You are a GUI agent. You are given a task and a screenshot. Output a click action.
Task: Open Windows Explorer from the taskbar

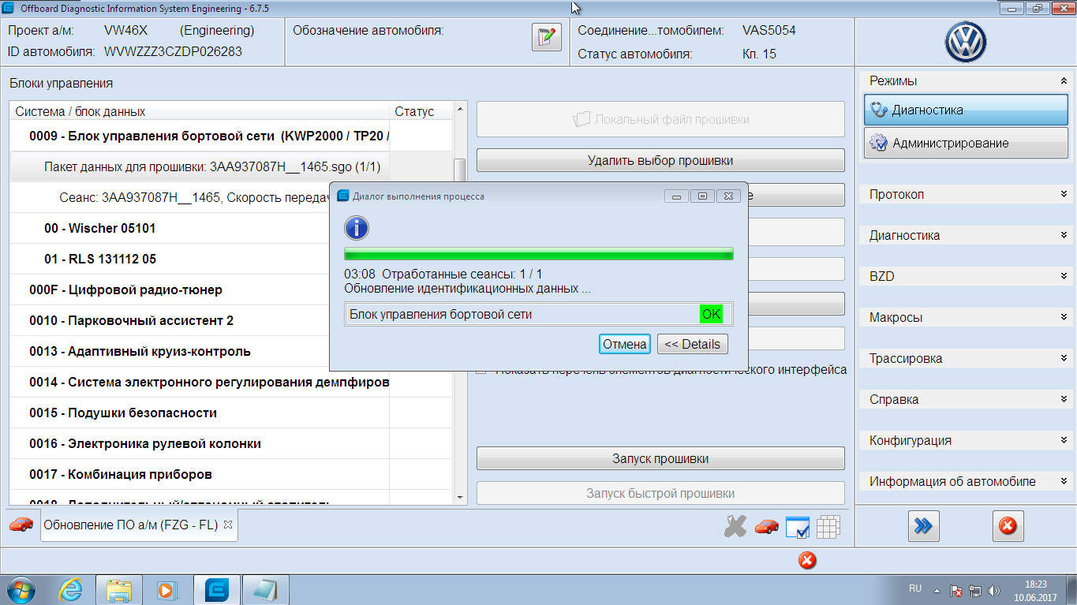click(x=119, y=590)
